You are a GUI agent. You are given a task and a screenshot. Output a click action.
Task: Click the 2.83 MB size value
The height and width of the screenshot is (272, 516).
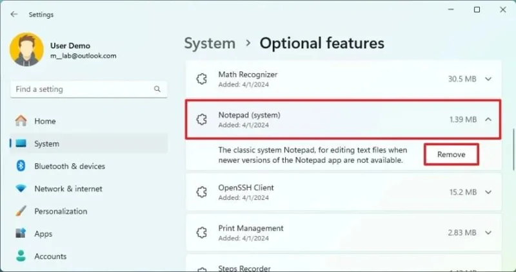pos(462,233)
